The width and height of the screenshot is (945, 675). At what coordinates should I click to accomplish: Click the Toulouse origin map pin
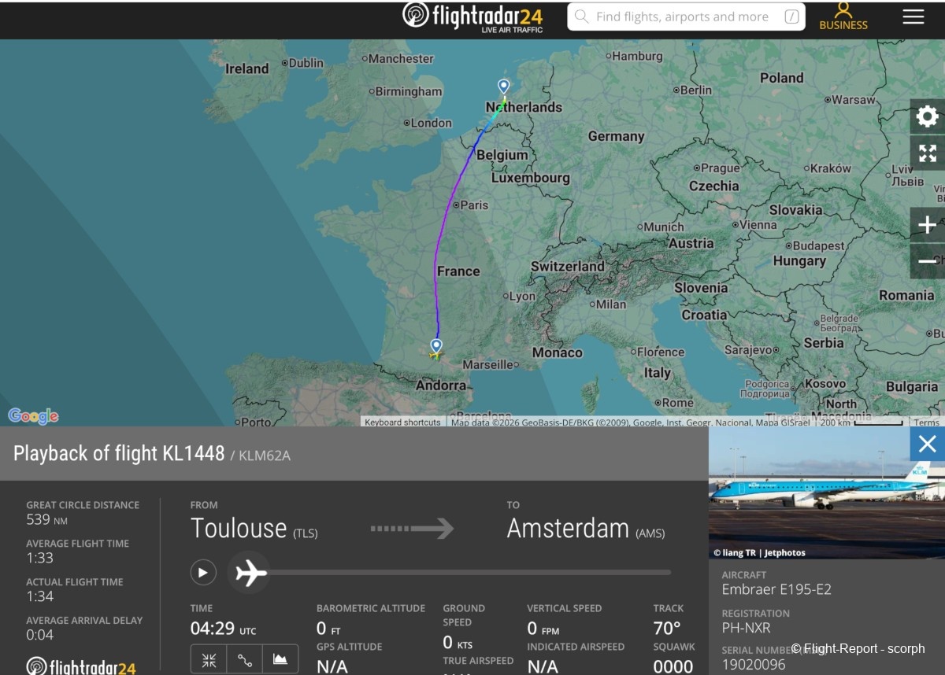click(x=436, y=345)
